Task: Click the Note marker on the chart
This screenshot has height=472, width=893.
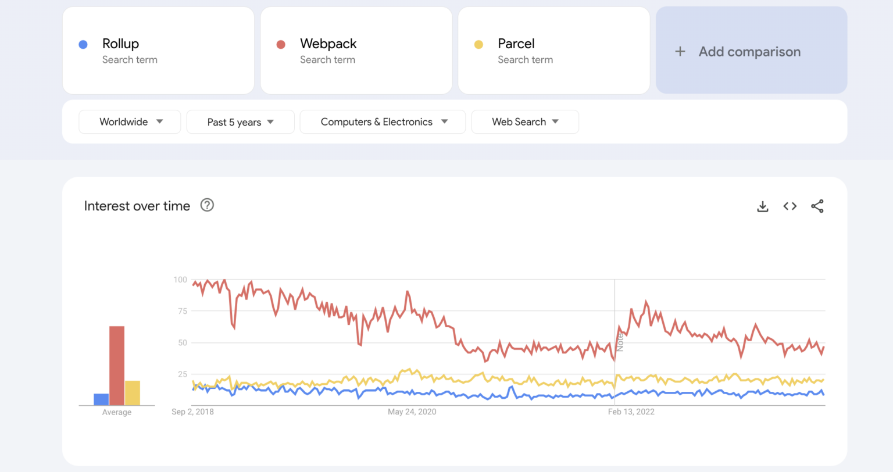Action: [x=620, y=342]
